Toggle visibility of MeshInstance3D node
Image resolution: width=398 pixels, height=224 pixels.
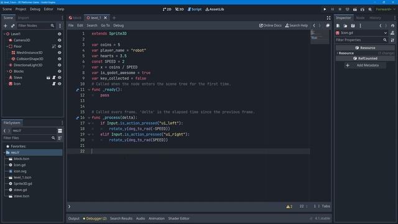(x=60, y=52)
